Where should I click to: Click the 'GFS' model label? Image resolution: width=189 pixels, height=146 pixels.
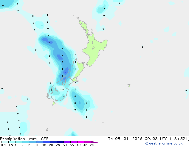pyautogui.click(x=45, y=139)
